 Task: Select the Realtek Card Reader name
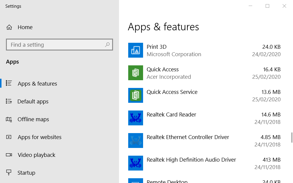(x=171, y=115)
